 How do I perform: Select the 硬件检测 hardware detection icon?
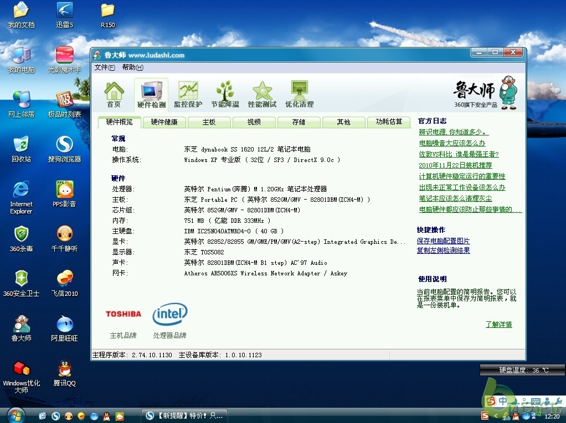(151, 93)
